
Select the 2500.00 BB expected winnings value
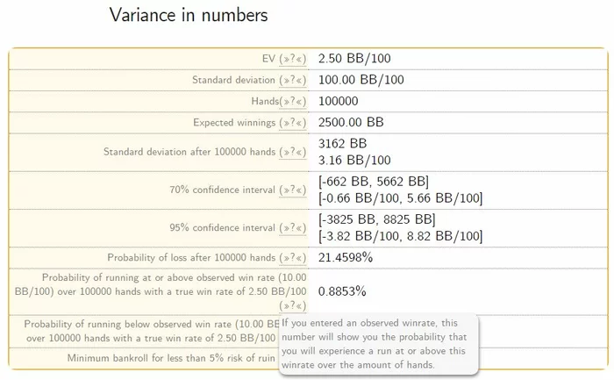[x=351, y=123]
